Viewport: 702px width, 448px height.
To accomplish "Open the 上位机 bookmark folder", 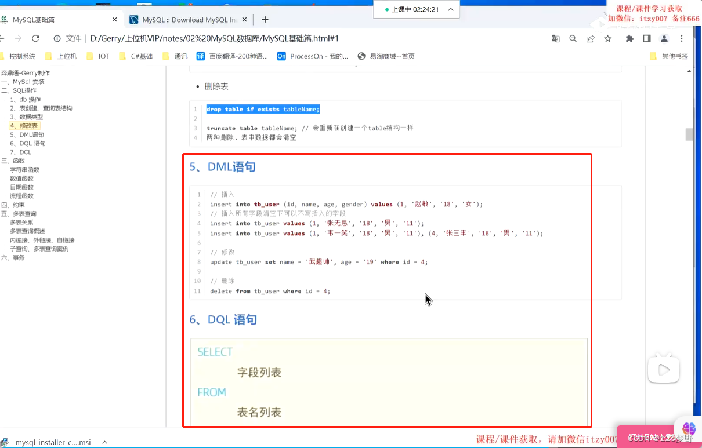I will click(62, 56).
